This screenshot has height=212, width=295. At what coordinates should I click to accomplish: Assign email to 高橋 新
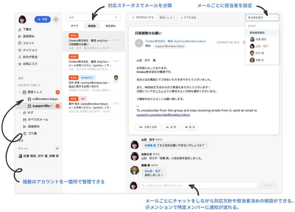pos(262,60)
